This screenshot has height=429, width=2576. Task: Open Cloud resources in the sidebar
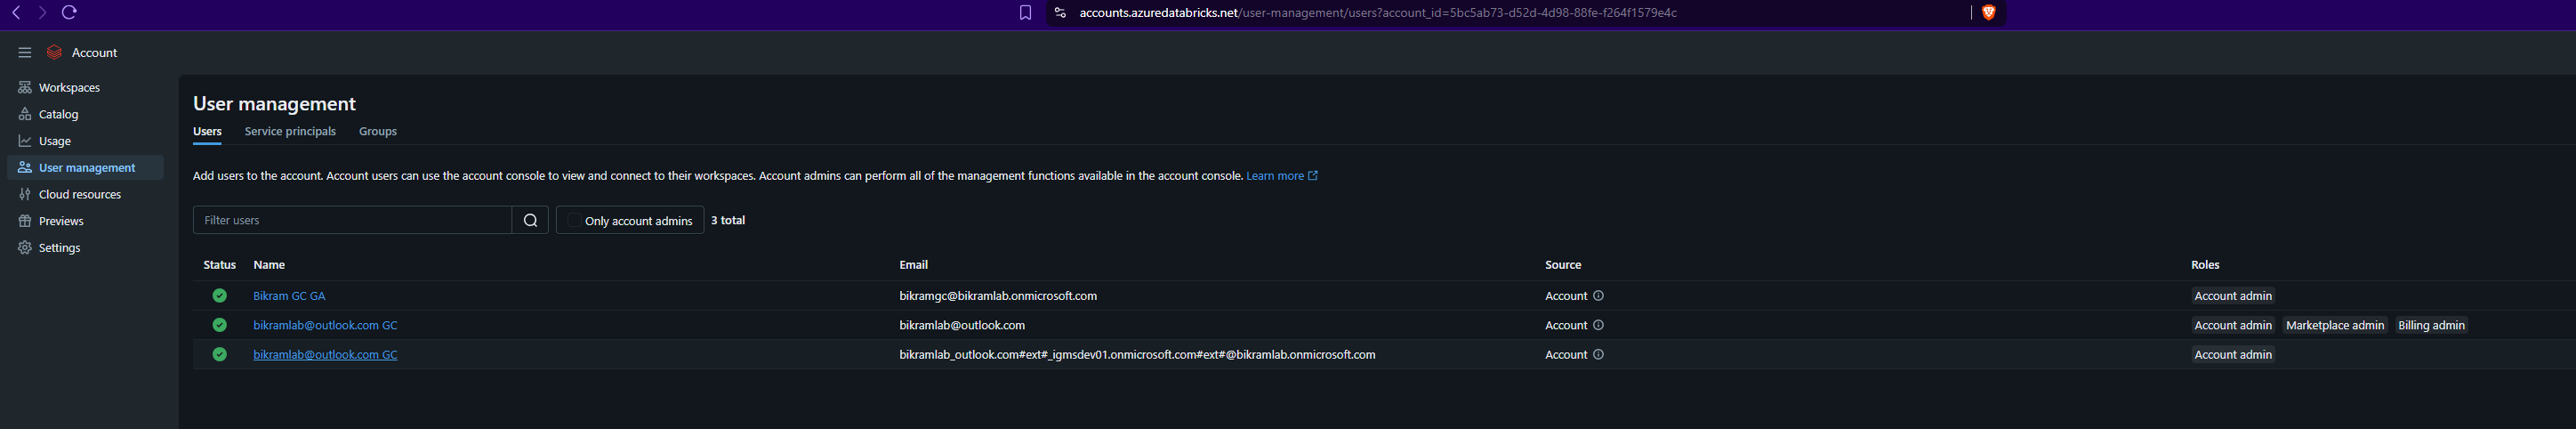click(79, 195)
